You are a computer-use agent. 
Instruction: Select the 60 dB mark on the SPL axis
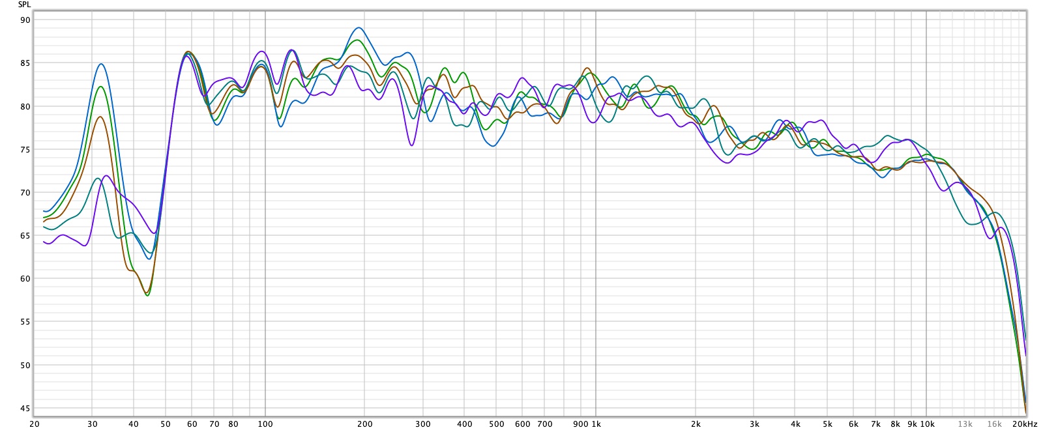pyautogui.click(x=25, y=278)
